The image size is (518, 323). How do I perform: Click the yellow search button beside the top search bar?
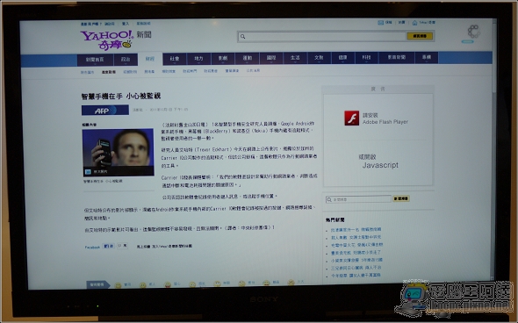[x=420, y=36]
